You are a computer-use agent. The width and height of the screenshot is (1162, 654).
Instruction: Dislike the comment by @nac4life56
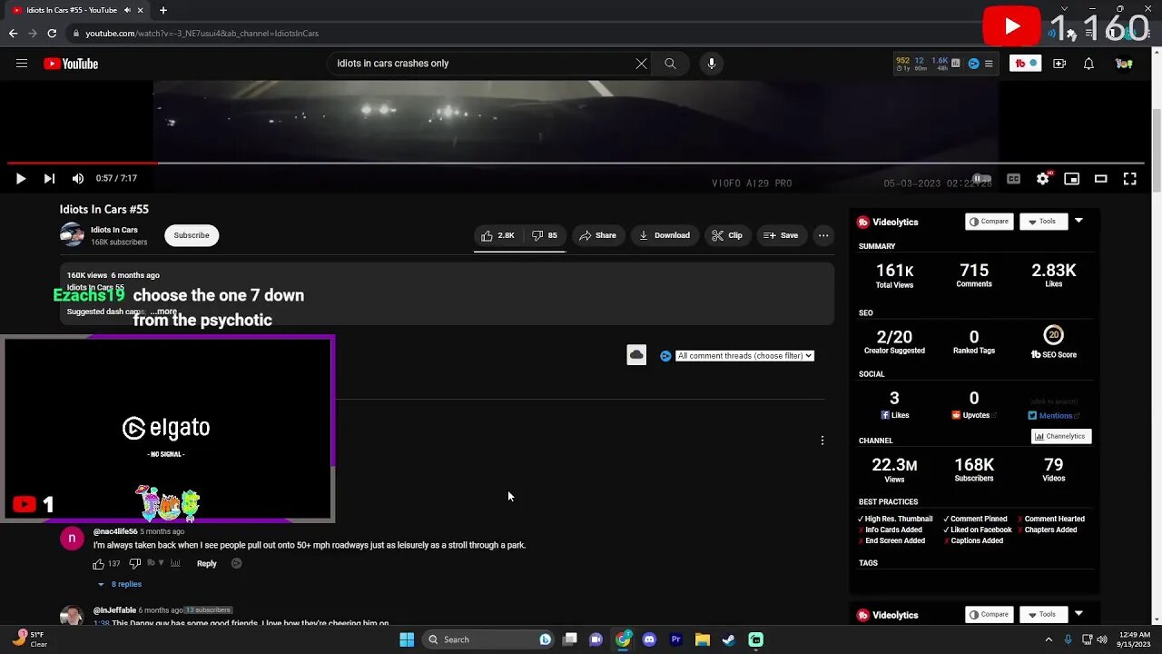point(135,564)
